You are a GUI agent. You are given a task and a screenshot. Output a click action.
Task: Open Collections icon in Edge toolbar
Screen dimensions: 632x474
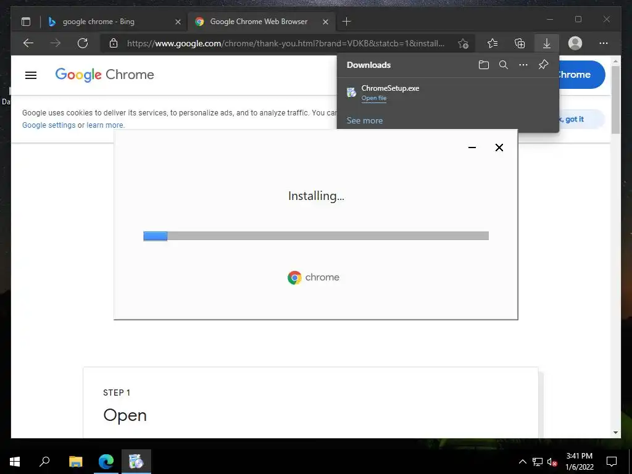pos(520,43)
